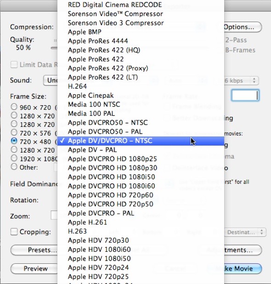The height and width of the screenshot is (284, 271).
Task: Select the 720 × 480 frame size
Action: 14,141
